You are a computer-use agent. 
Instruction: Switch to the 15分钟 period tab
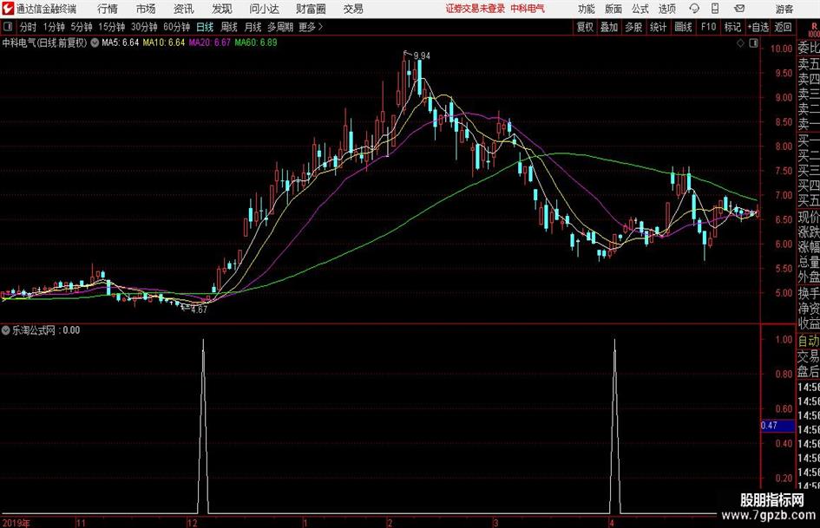coord(112,27)
